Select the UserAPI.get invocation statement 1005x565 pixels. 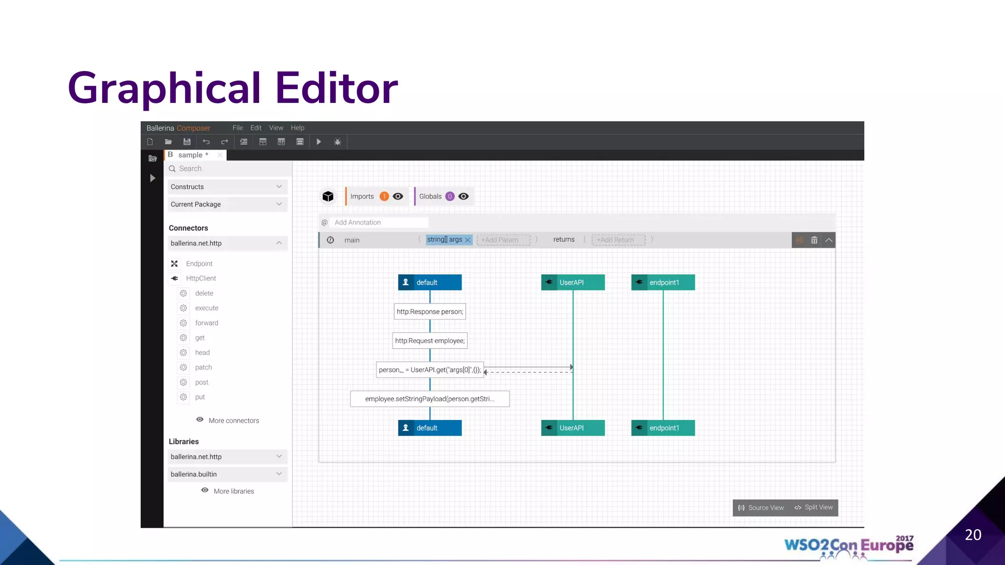[430, 370]
